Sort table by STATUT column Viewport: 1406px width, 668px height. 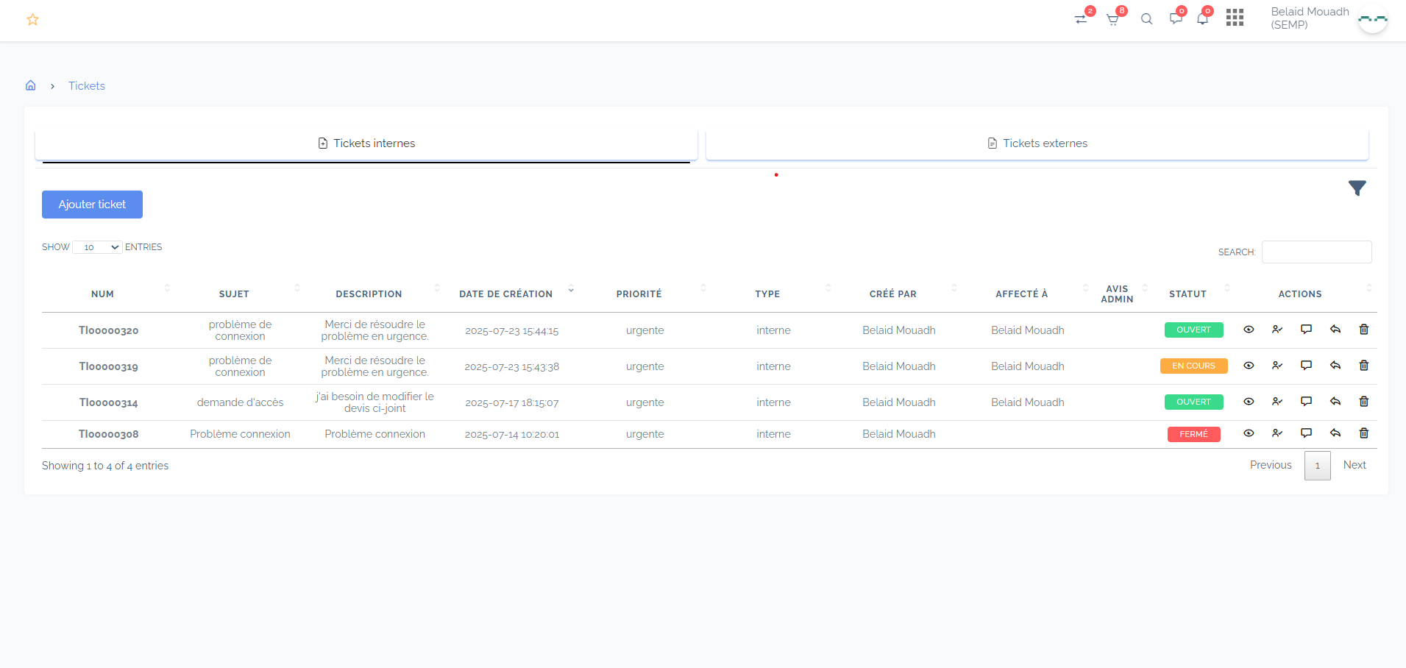1187,294
